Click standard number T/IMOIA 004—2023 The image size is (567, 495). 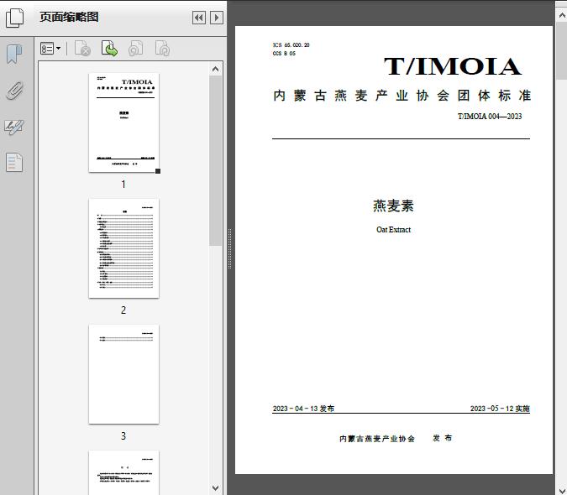point(490,117)
